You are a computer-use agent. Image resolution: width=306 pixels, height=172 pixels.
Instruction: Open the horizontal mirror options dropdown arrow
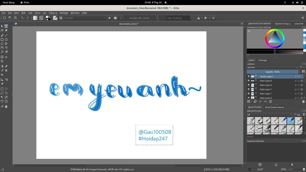tap(202, 18)
